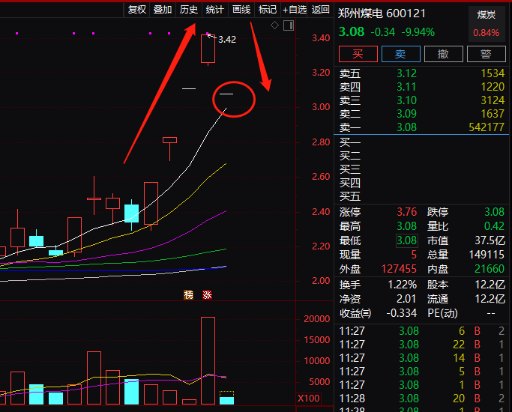The image size is (512, 412).
Task: Click the 撤 (cancel order) button
Action: point(443,54)
